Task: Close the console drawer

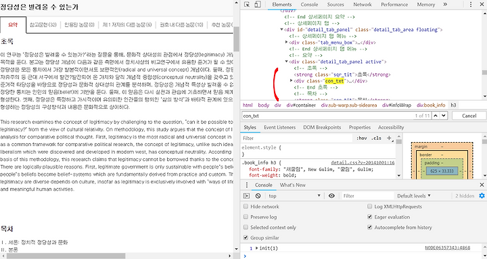Action: coord(482,185)
